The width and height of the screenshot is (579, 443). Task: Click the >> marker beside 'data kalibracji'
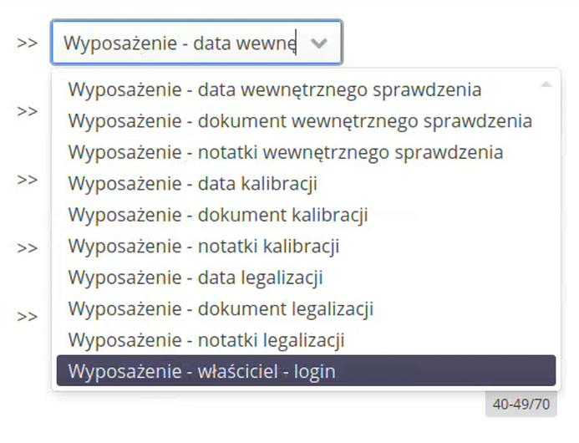point(27,180)
